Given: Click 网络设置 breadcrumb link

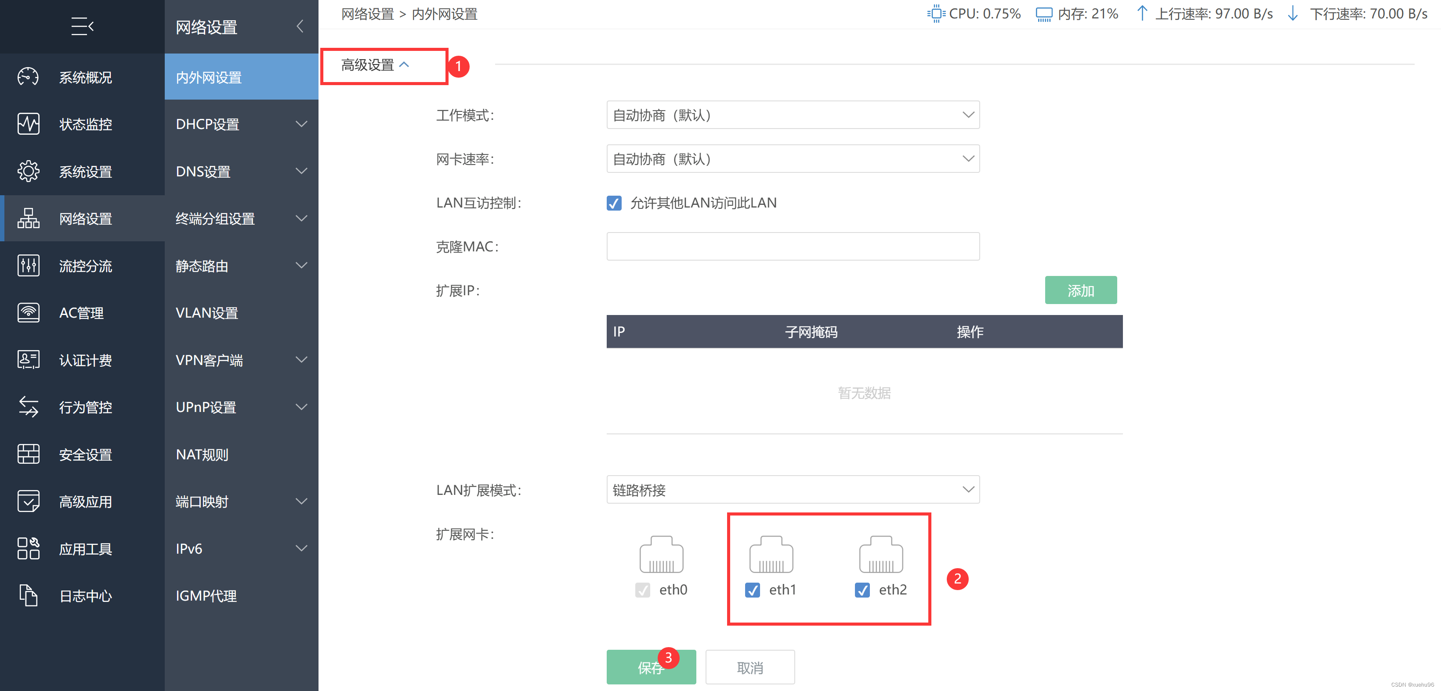Looking at the screenshot, I should pyautogui.click(x=368, y=14).
